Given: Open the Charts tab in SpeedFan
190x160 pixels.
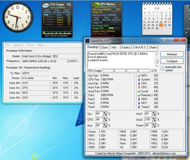Looking at the screenshot, I should (153, 47).
